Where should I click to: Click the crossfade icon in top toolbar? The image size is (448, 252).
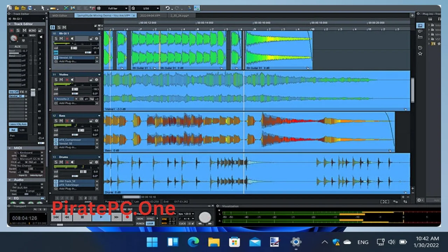click(x=66, y=8)
